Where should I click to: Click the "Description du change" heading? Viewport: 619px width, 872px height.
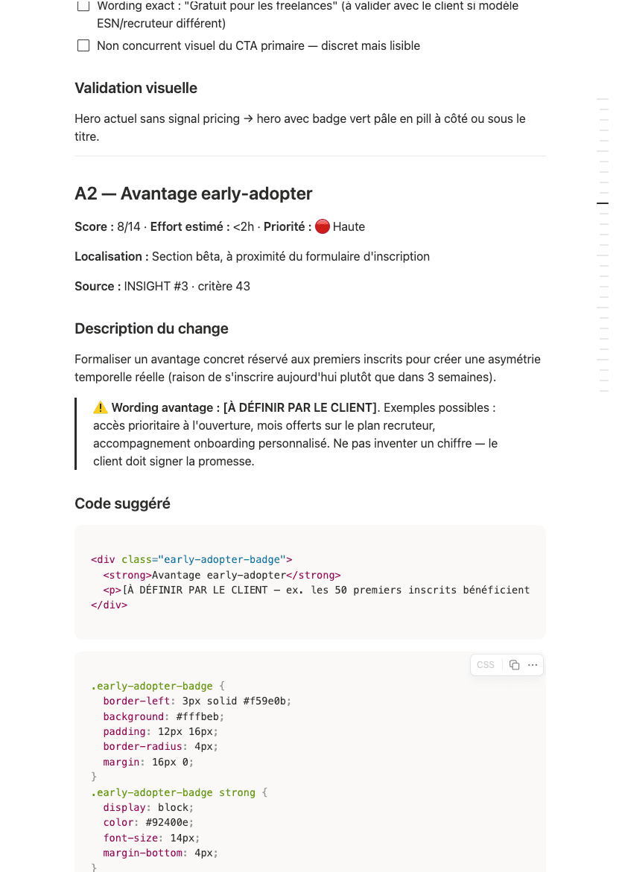(x=151, y=328)
